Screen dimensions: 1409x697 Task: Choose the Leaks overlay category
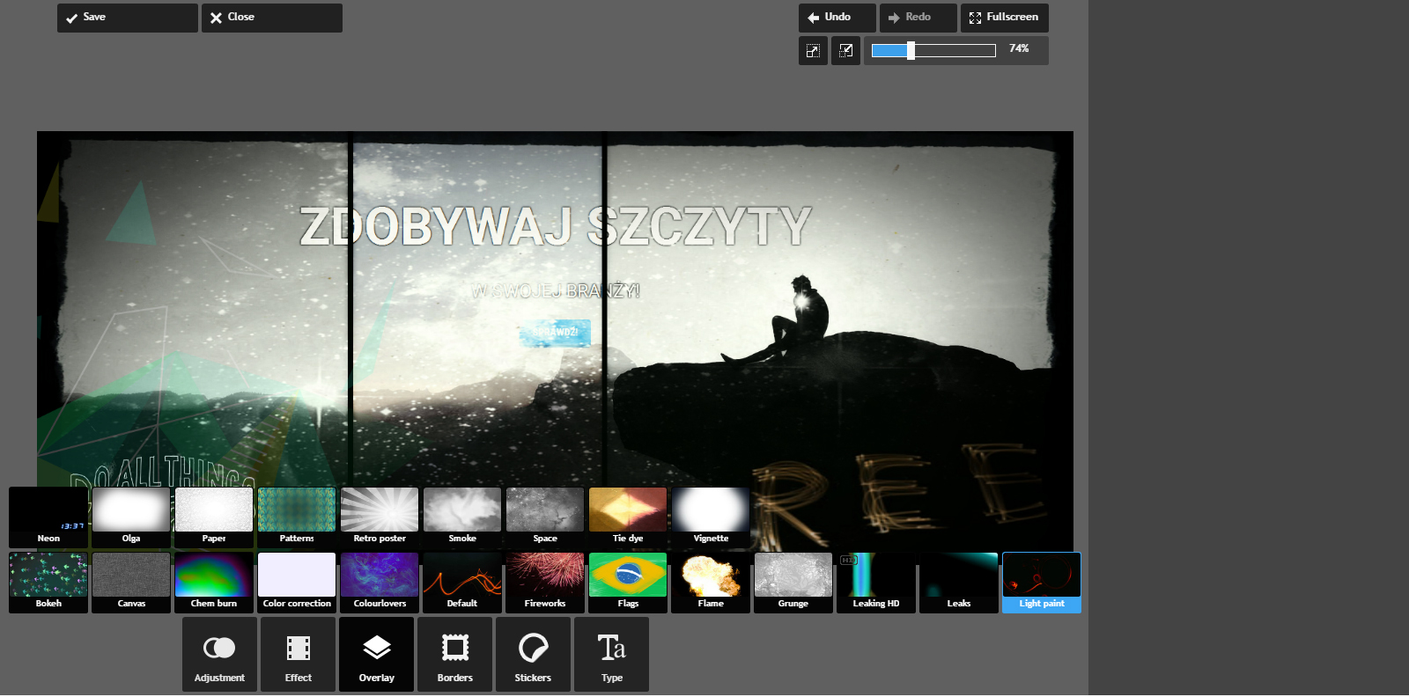pos(959,583)
